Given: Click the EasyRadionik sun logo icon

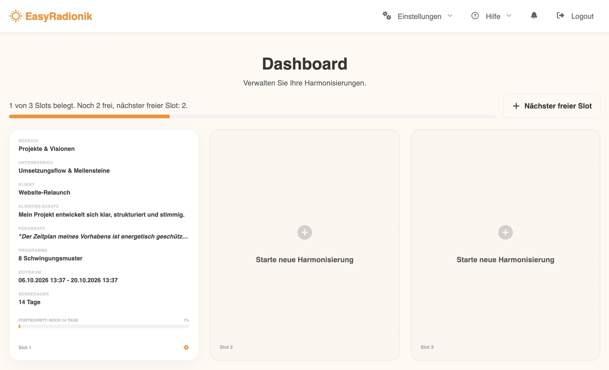Looking at the screenshot, I should [x=16, y=16].
